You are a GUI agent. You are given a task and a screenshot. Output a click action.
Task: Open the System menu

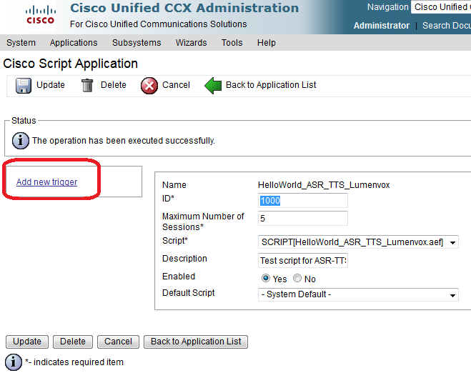pyautogui.click(x=21, y=43)
